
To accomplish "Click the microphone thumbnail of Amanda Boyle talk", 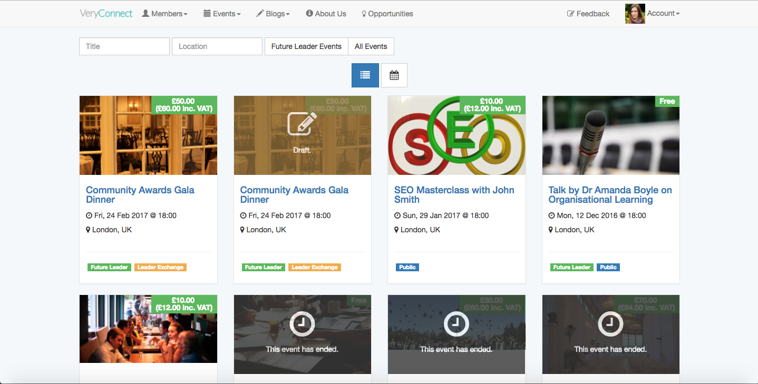I will point(611,135).
